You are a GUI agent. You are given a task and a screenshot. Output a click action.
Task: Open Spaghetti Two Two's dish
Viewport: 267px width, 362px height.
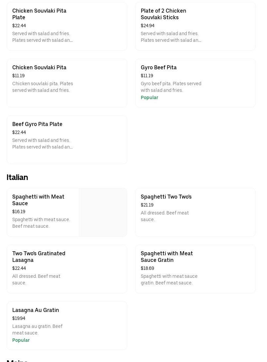(166, 197)
